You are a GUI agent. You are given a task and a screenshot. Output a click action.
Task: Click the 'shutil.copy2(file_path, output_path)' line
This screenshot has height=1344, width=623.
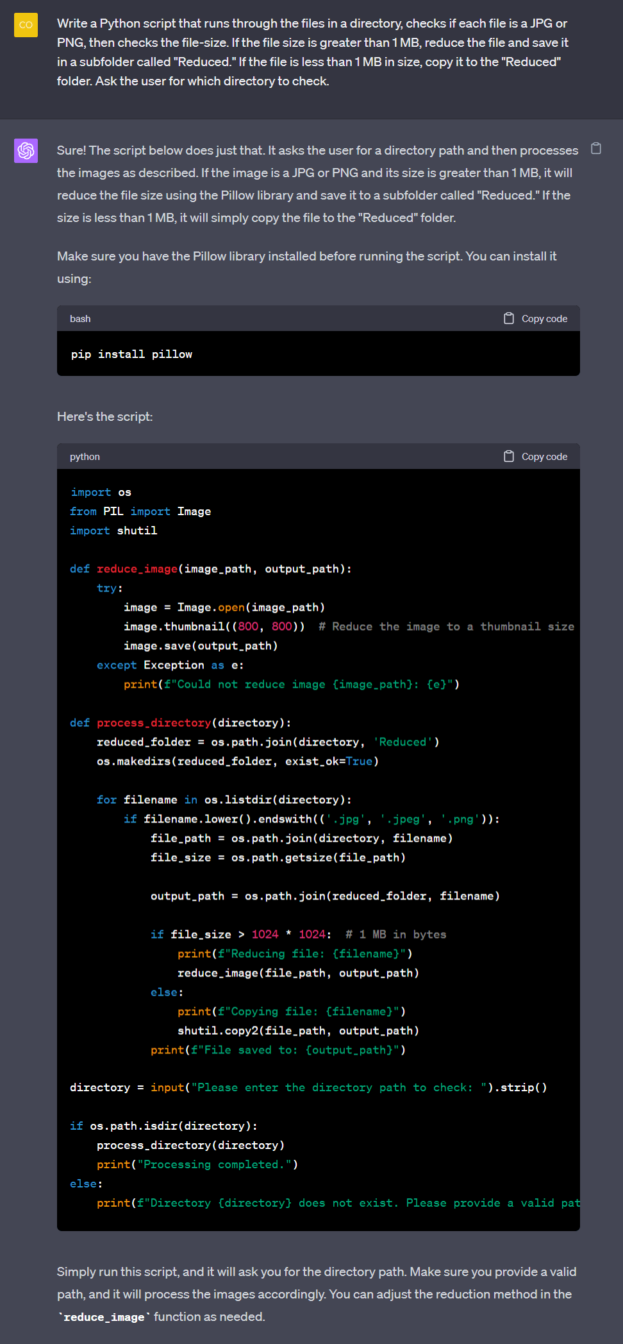click(298, 1031)
